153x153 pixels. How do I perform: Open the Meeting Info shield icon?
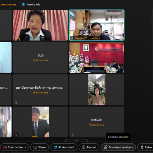coord(23,5)
